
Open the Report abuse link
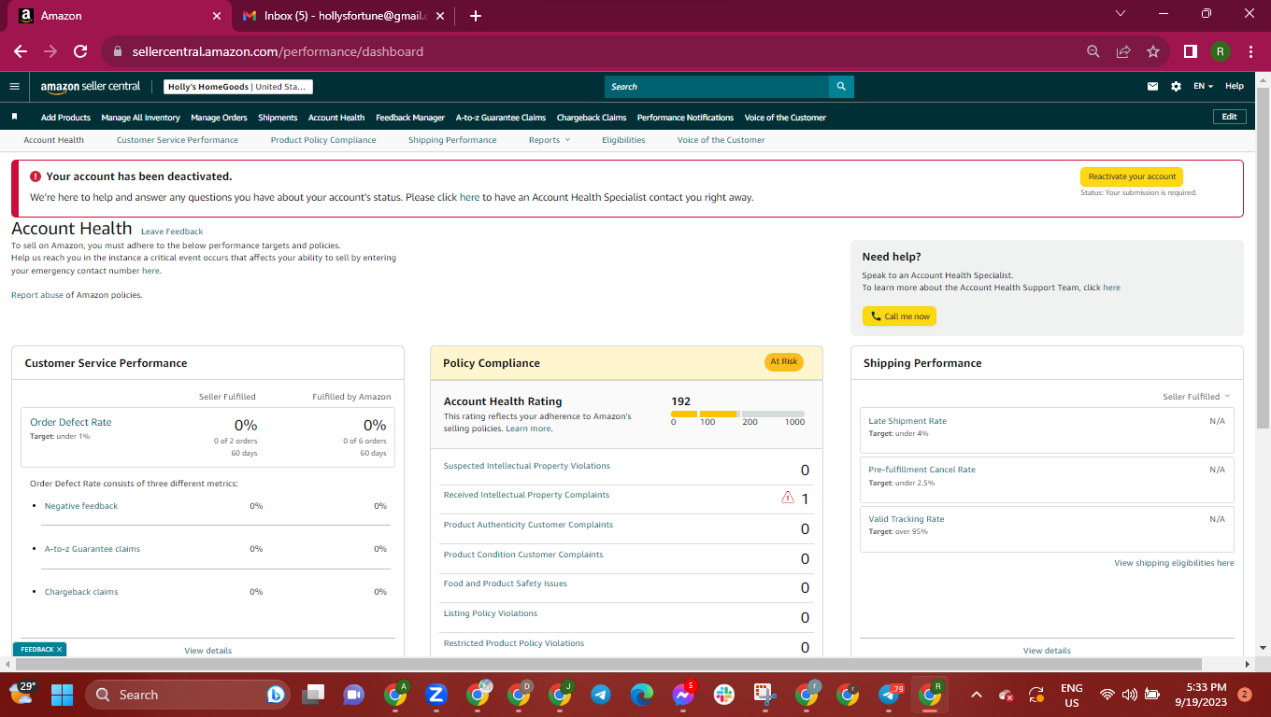click(x=37, y=295)
